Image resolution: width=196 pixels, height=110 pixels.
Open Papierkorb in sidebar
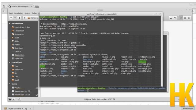click(17, 58)
